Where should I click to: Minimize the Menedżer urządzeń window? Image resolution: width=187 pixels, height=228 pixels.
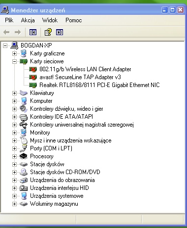coord(165,10)
